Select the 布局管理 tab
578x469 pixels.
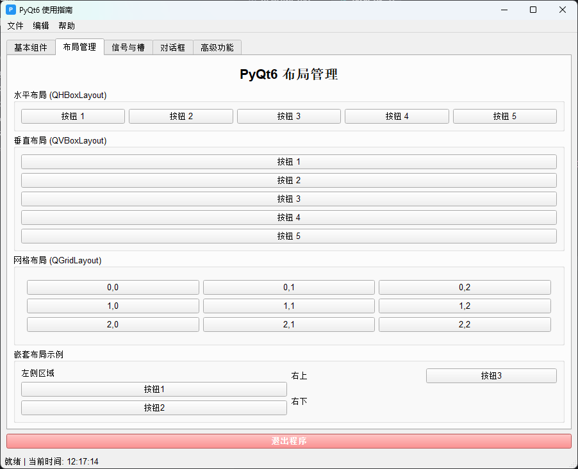79,47
